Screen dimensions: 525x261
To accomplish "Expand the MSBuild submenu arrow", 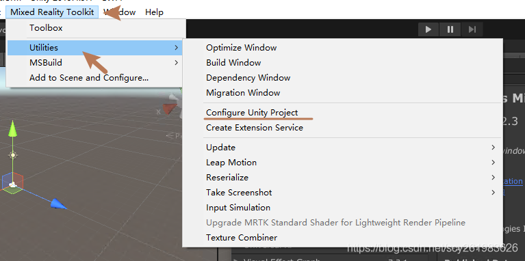I will tap(177, 62).
